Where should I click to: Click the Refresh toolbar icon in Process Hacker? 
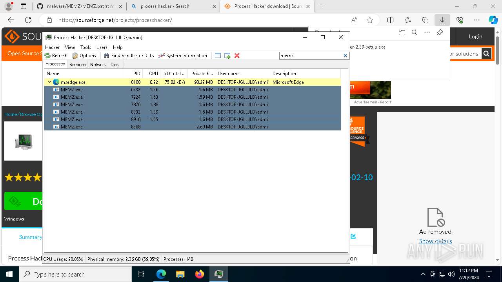[x=56, y=56]
